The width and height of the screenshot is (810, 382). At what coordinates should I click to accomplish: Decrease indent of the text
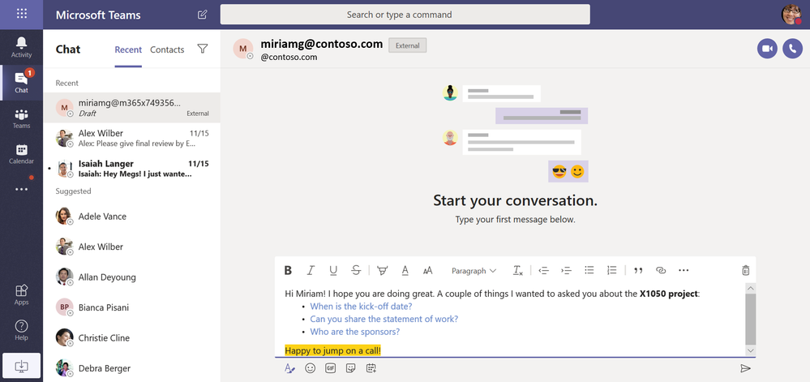(x=543, y=270)
